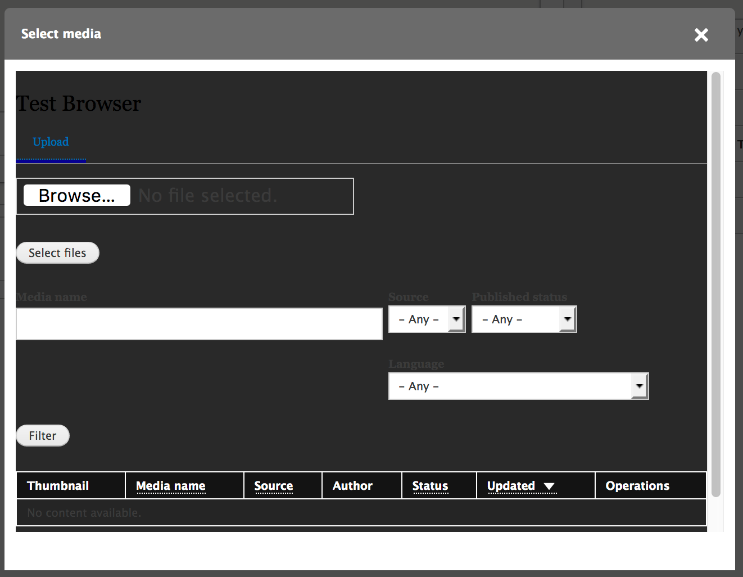Click the Thumbnail column header
The image size is (743, 577).
(58, 486)
